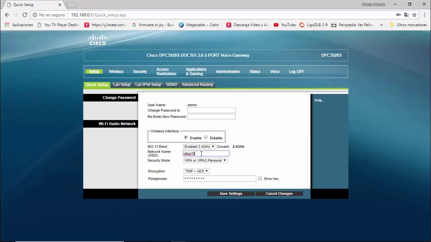Open YouTube bookmark
The image size is (431, 242).
pyautogui.click(x=285, y=25)
